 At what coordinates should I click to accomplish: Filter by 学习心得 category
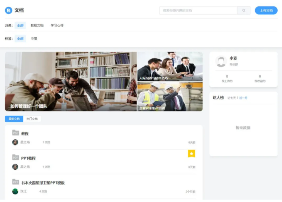[x=57, y=26]
